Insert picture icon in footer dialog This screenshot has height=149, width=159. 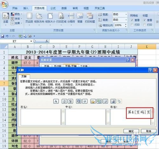(113, 101)
